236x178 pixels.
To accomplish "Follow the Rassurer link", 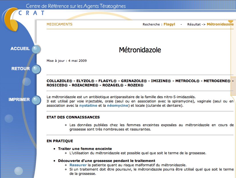I will click(x=78, y=165).
